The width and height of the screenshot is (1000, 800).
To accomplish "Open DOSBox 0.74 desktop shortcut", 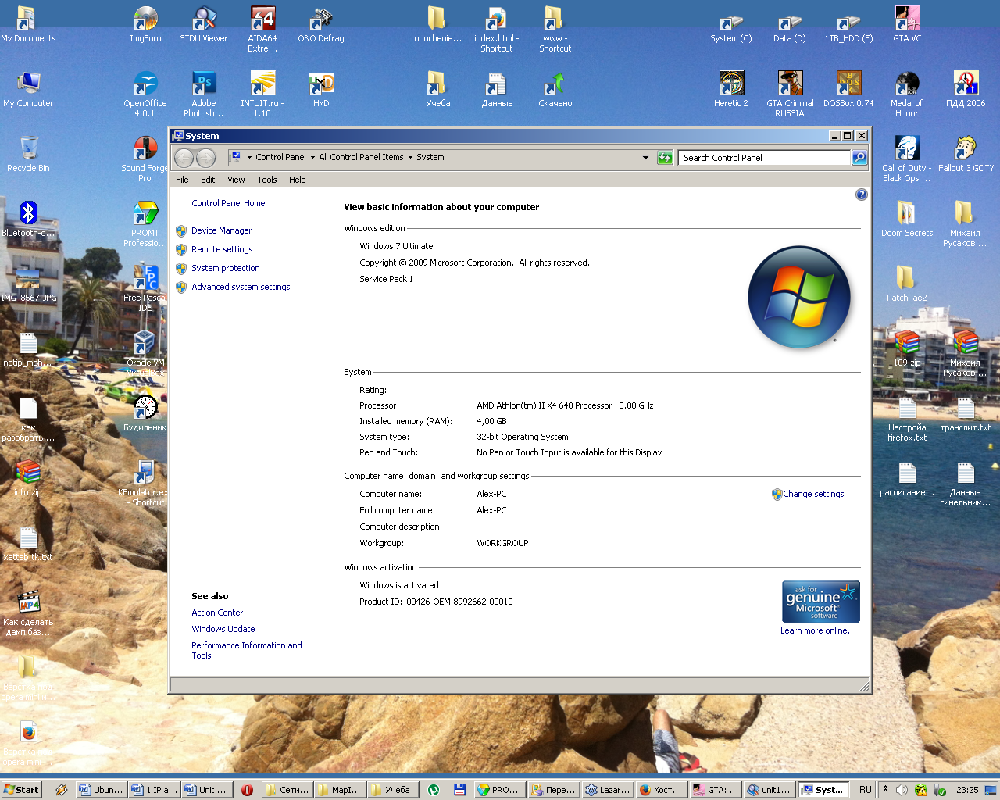I will point(848,84).
